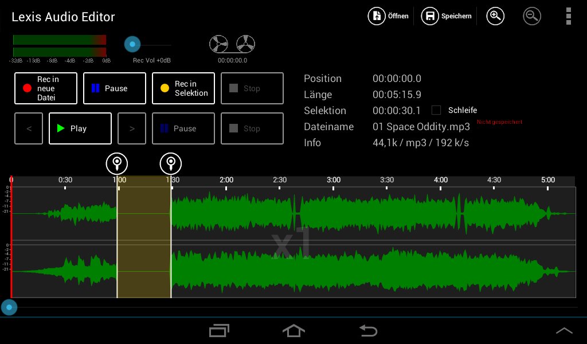This screenshot has height=344, width=587.
Task: Save the project with the Speichern icon
Action: [430, 15]
